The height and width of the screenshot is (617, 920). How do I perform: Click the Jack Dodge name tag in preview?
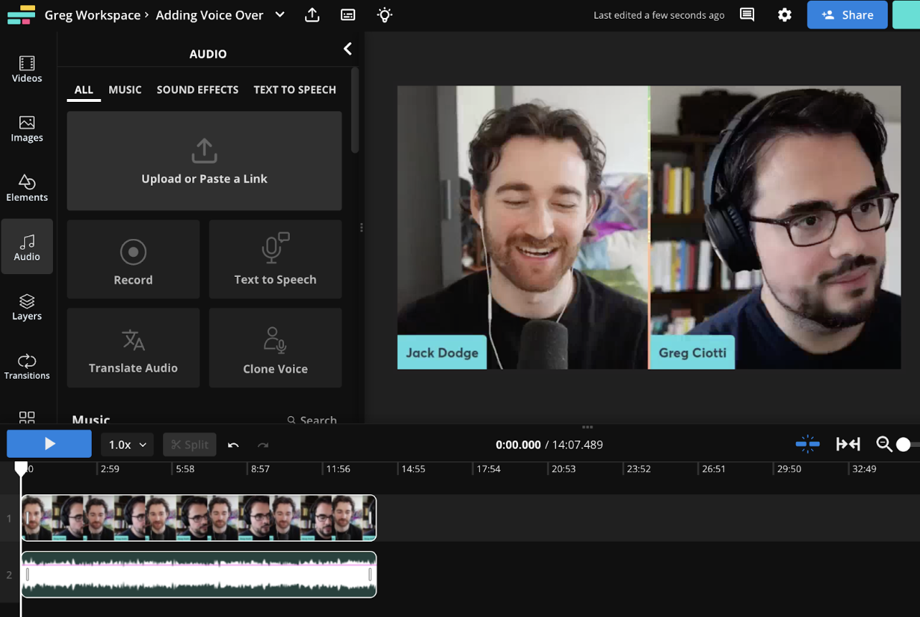coord(442,352)
